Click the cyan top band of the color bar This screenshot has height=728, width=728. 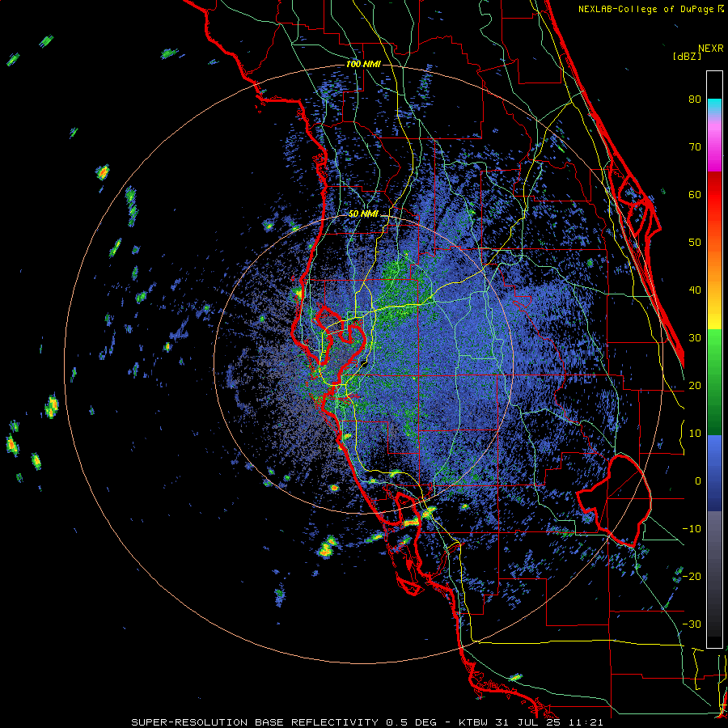(714, 107)
